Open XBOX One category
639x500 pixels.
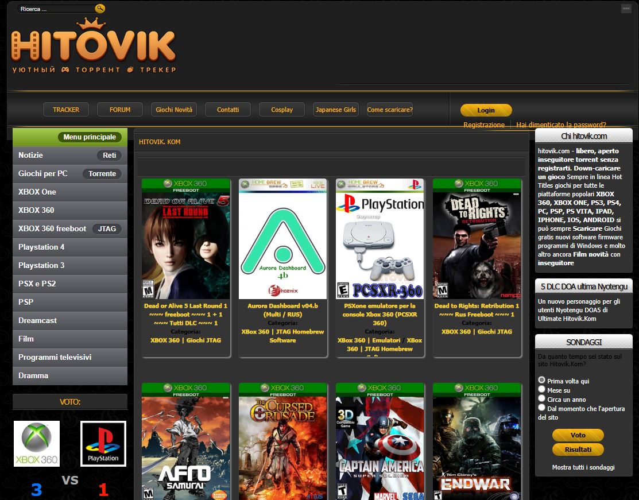tap(70, 192)
